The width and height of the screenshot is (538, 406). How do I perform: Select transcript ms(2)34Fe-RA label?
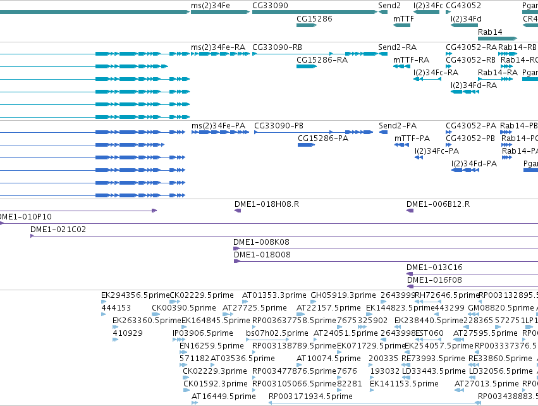tap(218, 47)
